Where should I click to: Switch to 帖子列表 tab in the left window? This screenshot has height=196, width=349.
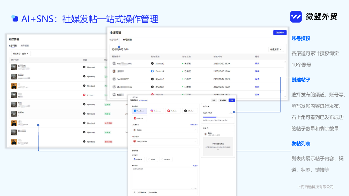13,46
